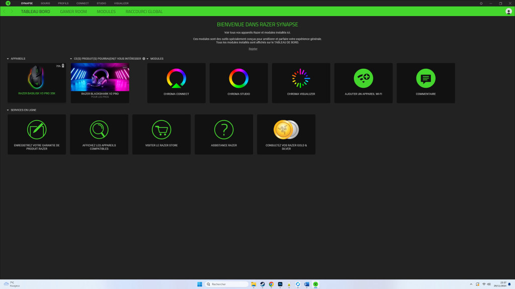Open Photoshop from the taskbar
515x289 pixels.
[280, 284]
